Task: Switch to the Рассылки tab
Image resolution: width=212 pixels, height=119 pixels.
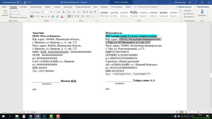Action: tap(68, 7)
